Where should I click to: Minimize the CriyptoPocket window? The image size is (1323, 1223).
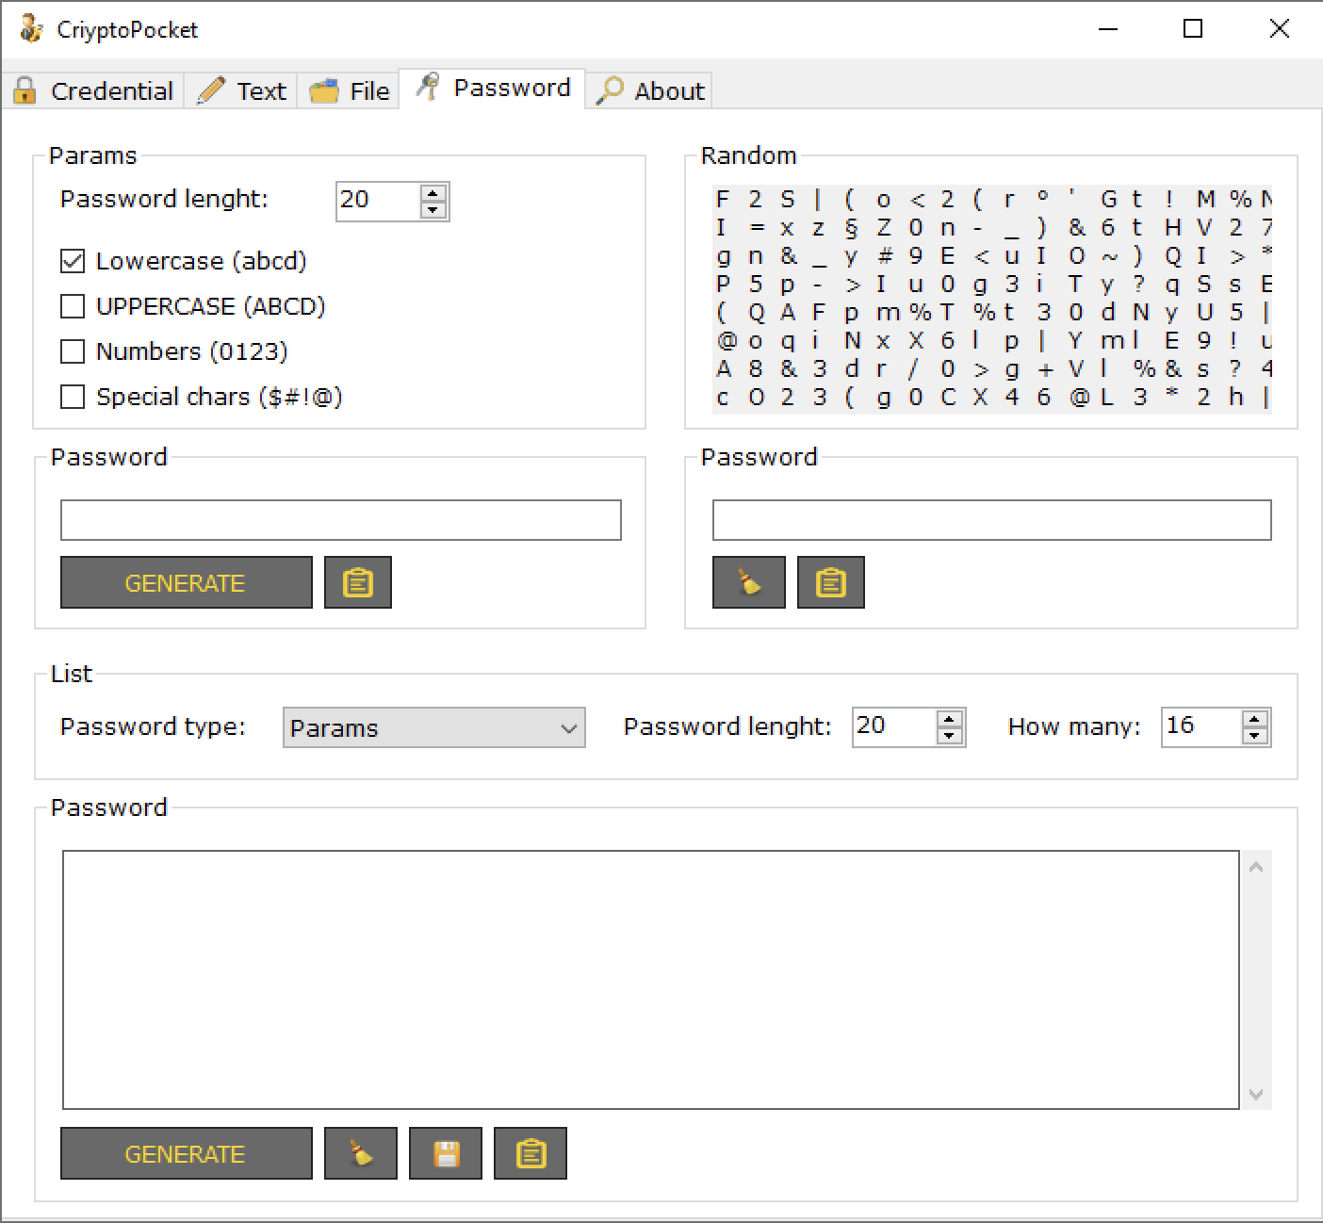(x=1108, y=29)
